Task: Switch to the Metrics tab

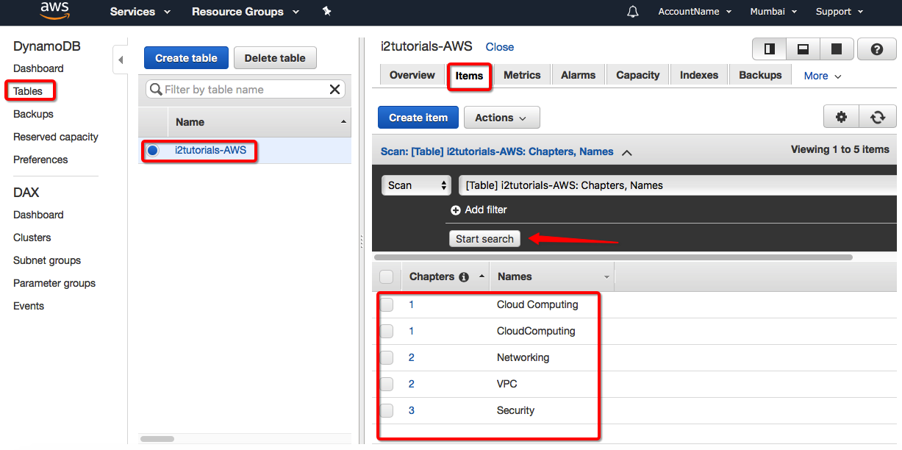Action: pos(522,75)
